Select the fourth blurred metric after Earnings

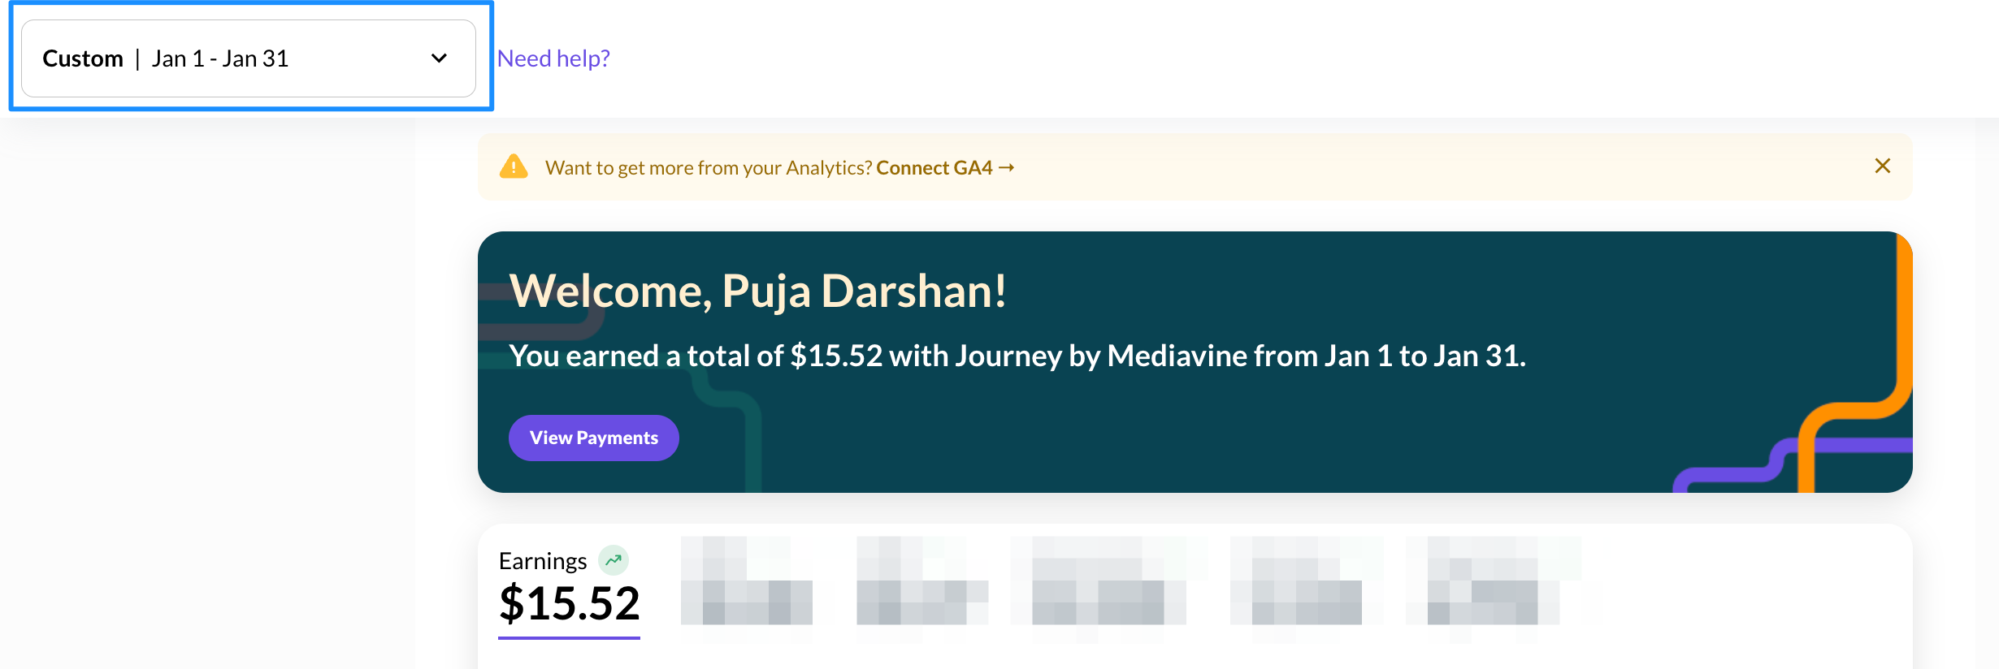click(x=1307, y=582)
